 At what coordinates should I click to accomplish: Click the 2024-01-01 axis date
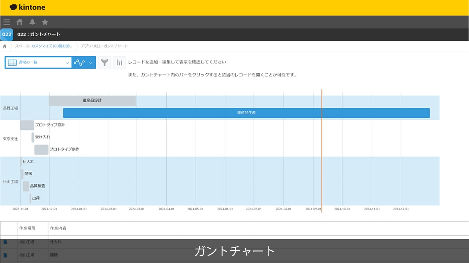(x=79, y=209)
